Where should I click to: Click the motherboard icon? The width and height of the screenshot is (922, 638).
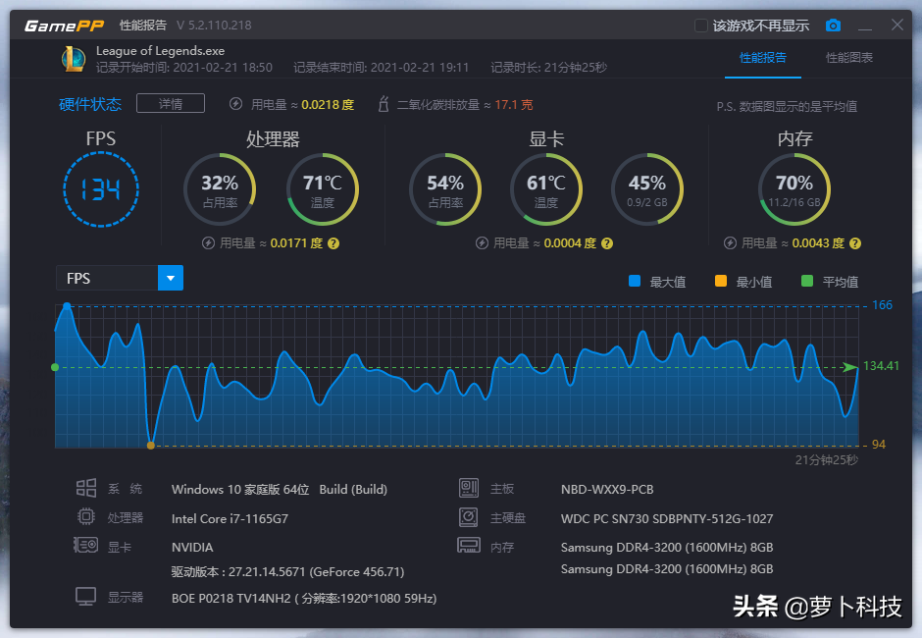pos(469,488)
